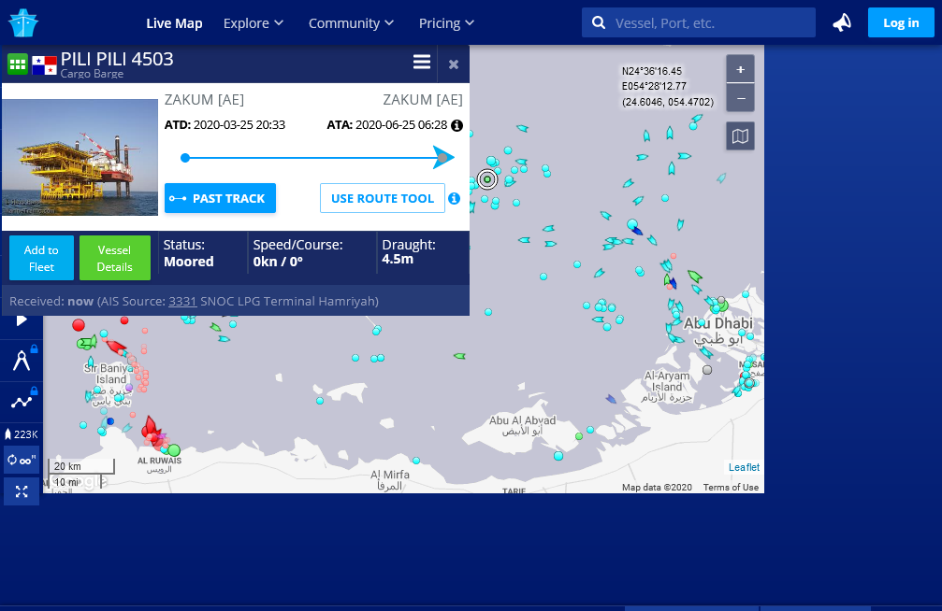Select the locked route chart tool
The image size is (942, 611).
point(22,401)
